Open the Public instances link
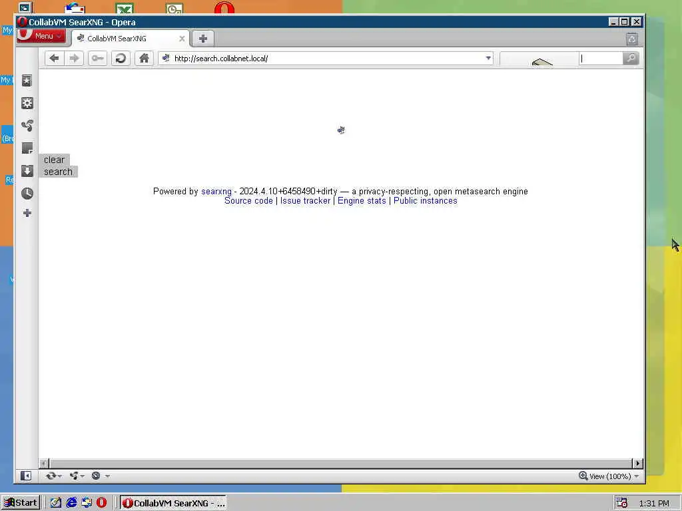This screenshot has height=511, width=682. pyautogui.click(x=426, y=201)
